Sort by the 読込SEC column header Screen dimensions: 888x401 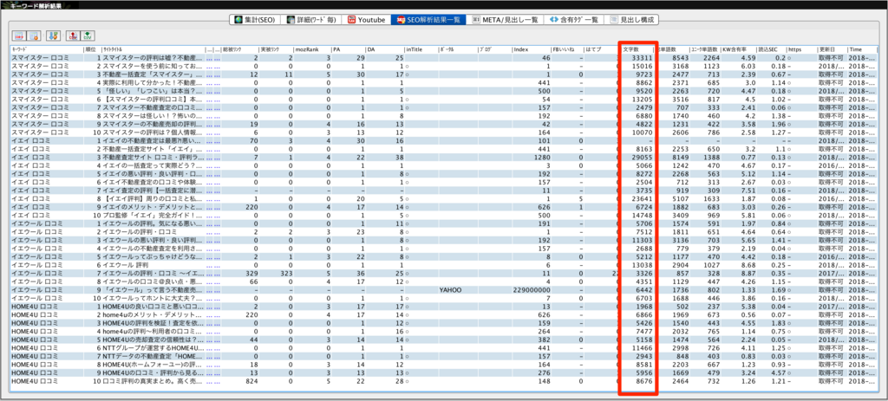coord(771,49)
